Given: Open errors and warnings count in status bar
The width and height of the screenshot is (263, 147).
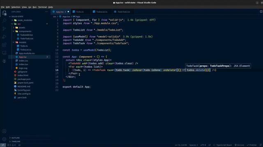Looking at the screenshot, I should pyautogui.click(x=12, y=145).
